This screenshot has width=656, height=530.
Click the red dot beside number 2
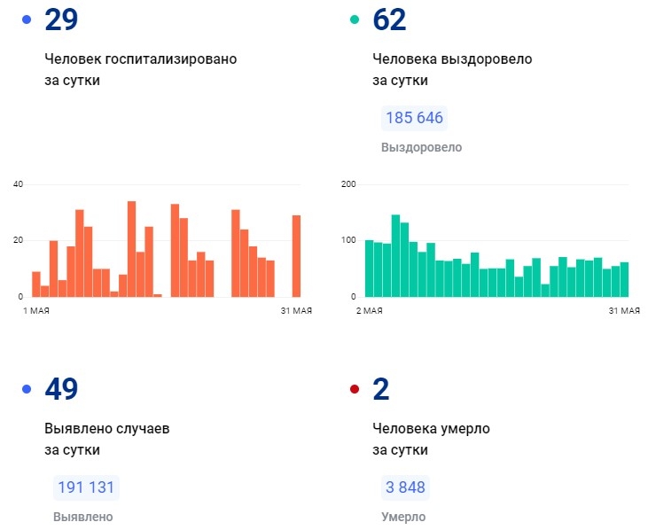pos(355,388)
